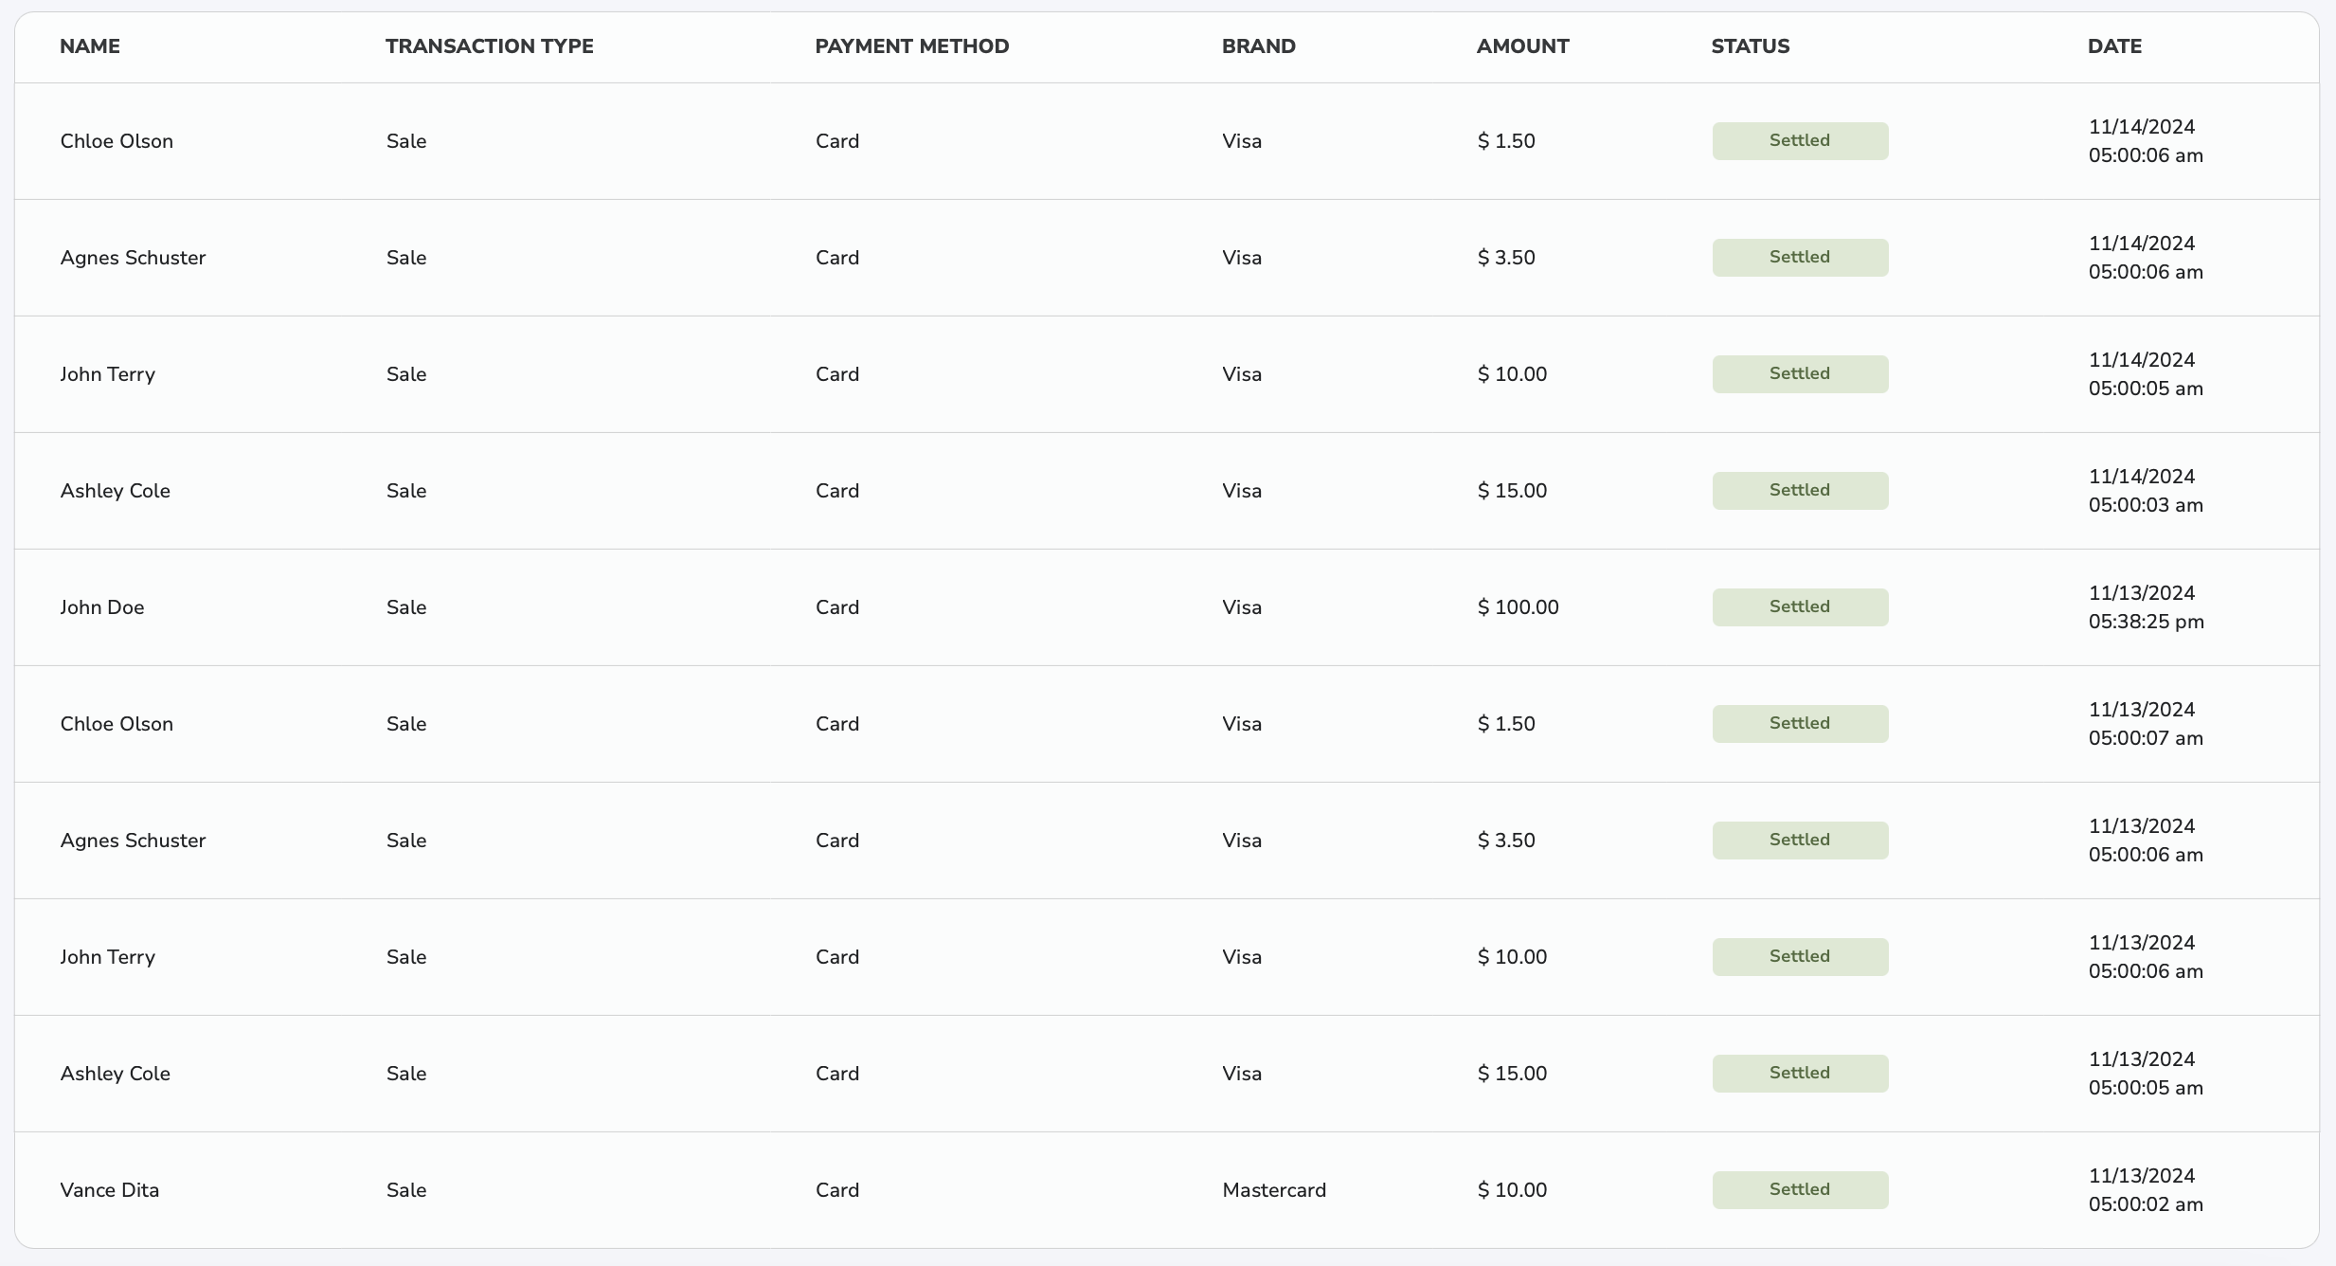Click the 11/14/2024 05:00:03 am date cell

tap(2146, 491)
